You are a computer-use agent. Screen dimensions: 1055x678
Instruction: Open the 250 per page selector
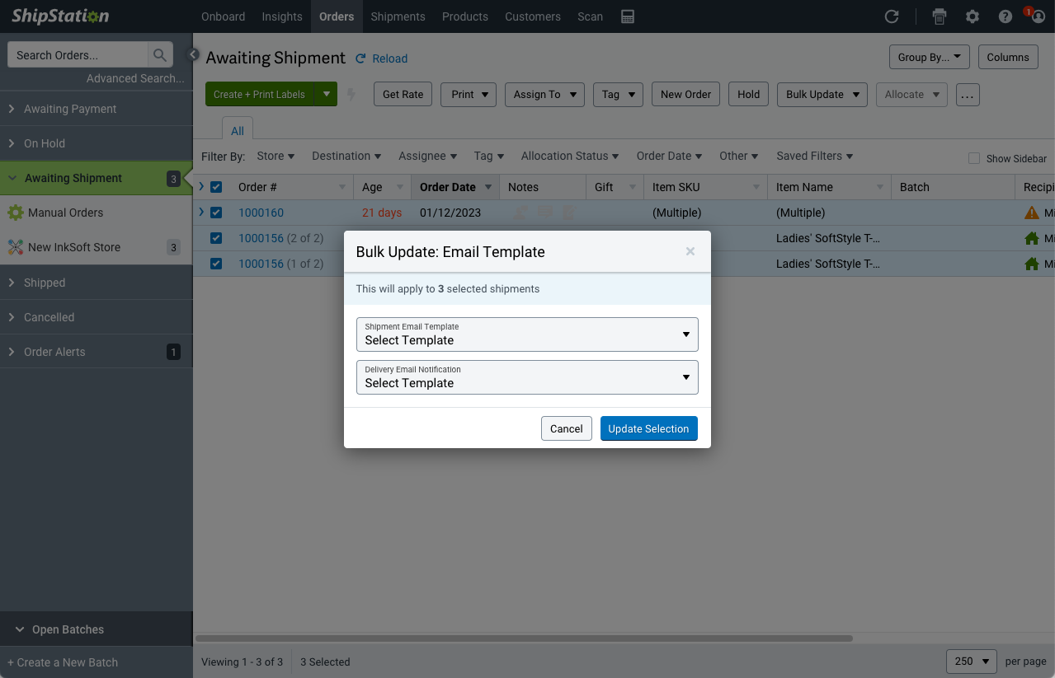point(970,661)
